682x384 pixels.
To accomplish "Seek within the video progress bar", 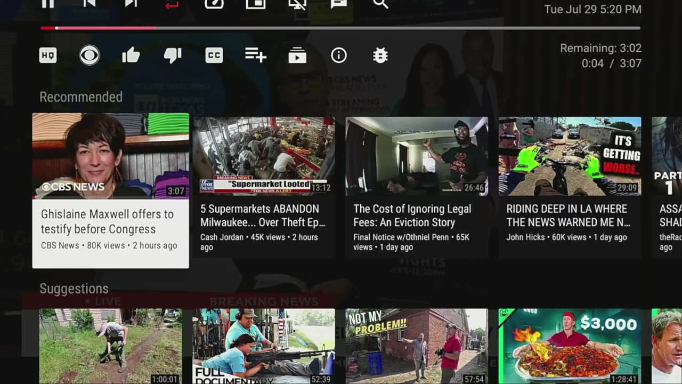I will pos(340,28).
